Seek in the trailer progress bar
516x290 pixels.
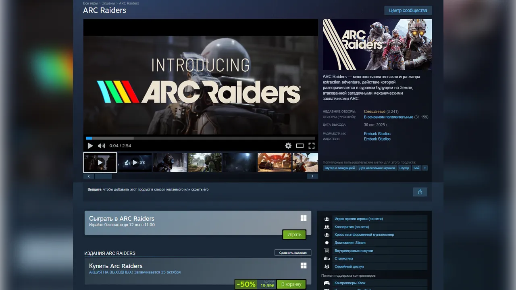tap(201, 138)
